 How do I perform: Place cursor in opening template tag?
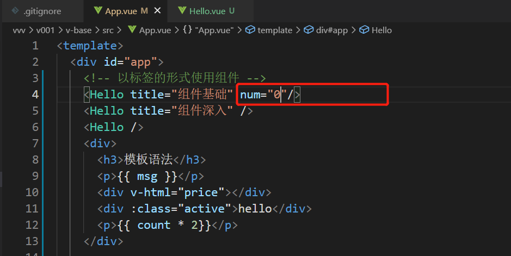[x=90, y=46]
